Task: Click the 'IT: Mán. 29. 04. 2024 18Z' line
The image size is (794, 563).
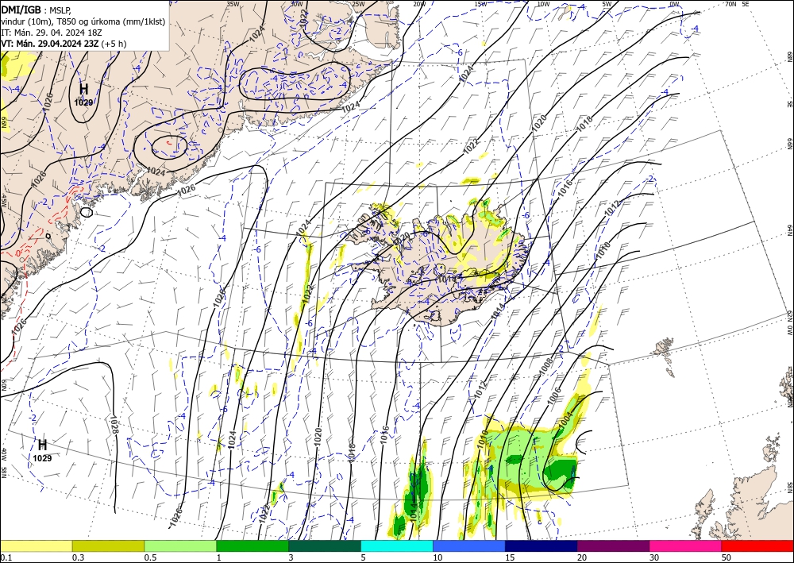Action: [x=51, y=33]
